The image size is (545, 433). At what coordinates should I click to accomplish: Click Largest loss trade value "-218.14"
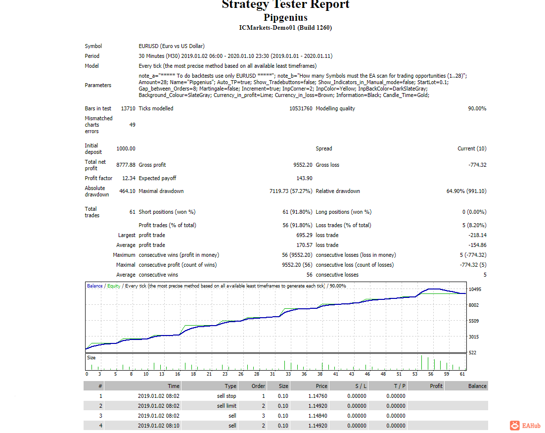(477, 235)
